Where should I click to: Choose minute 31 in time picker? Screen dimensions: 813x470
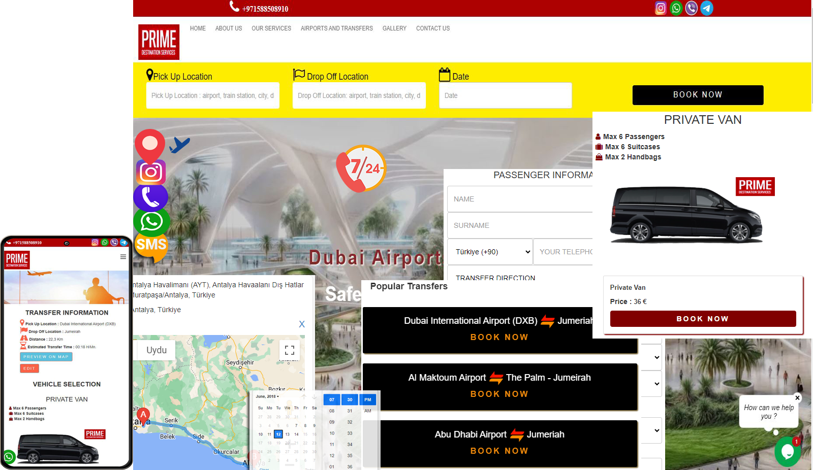(x=350, y=411)
